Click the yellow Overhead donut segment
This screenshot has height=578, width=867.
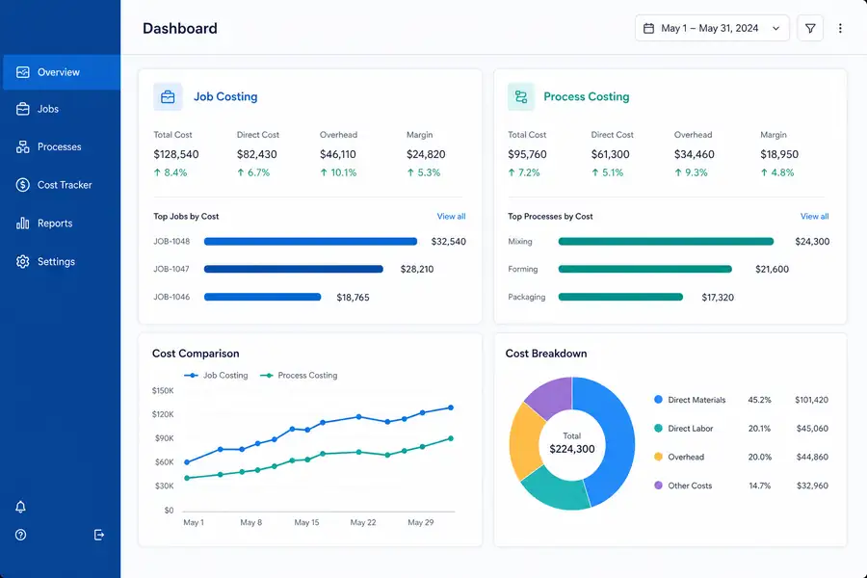(525, 442)
